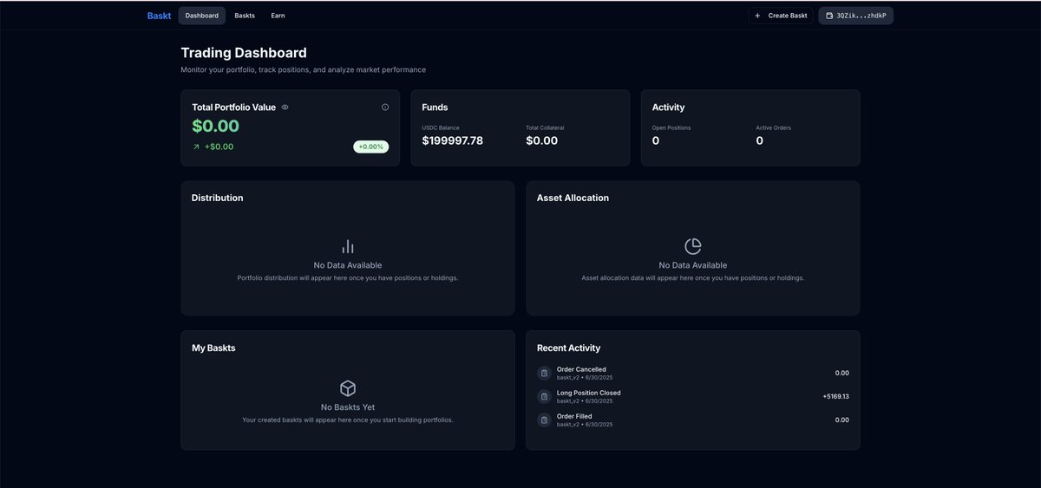1041x488 pixels.
Task: Click the Activity card title
Action: pos(668,107)
